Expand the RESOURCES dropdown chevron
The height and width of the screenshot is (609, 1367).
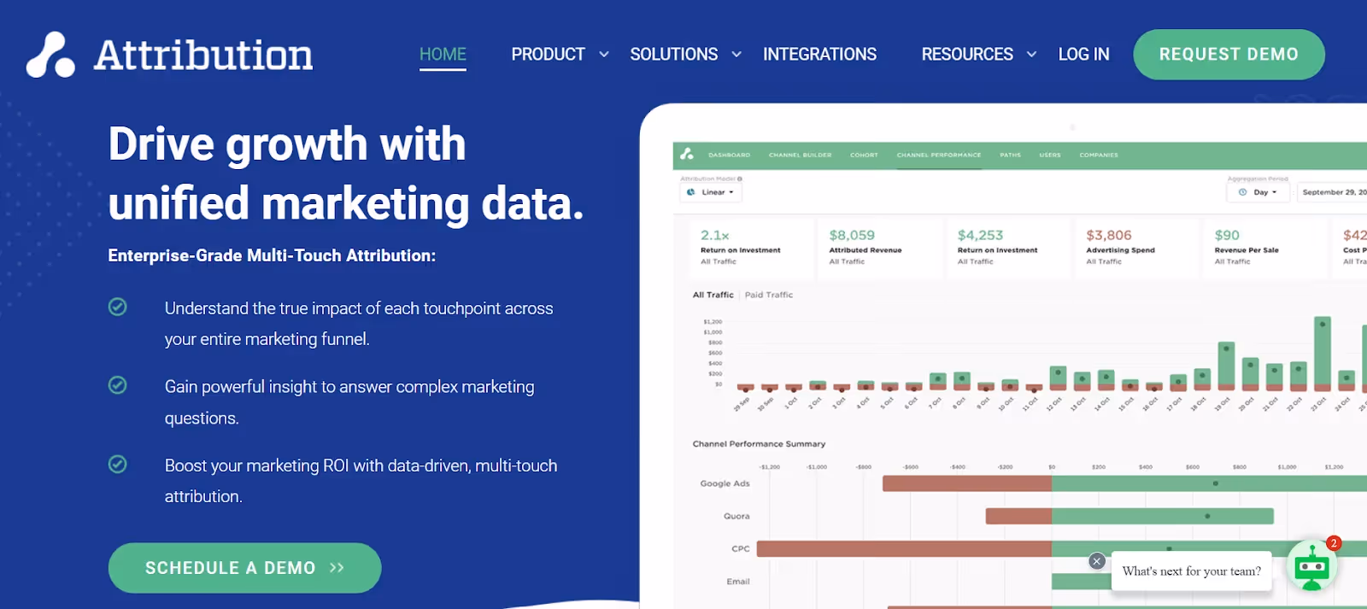point(1031,55)
